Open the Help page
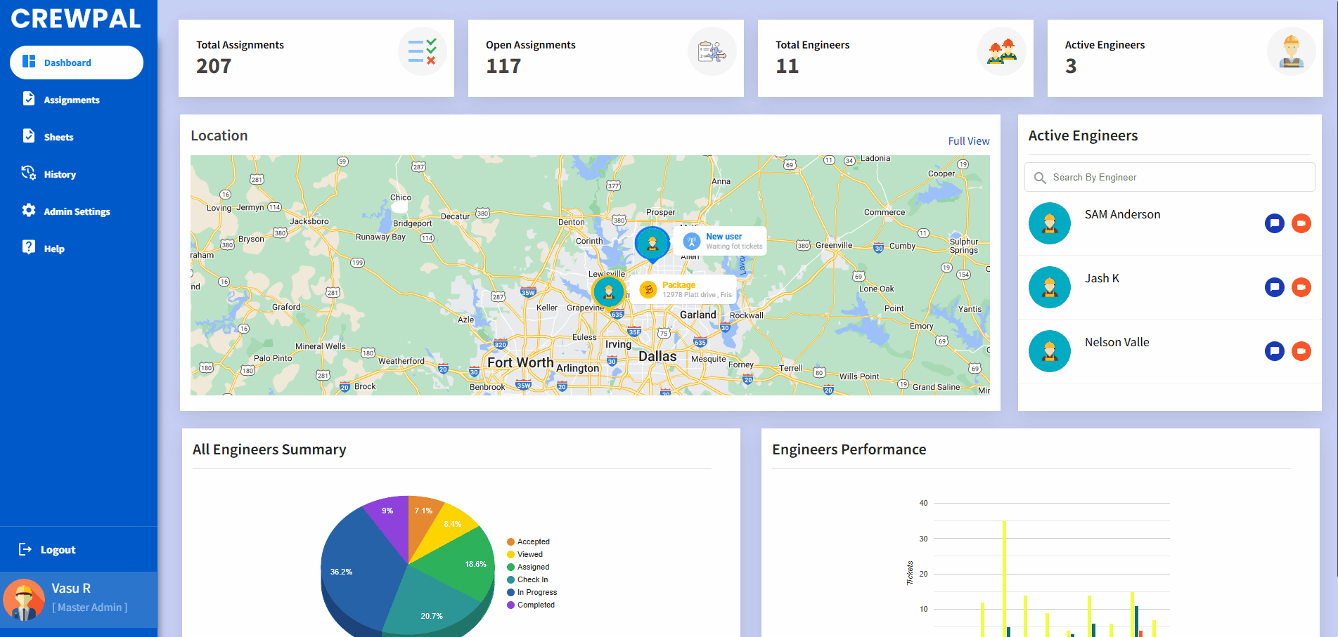The height and width of the screenshot is (637, 1338). tap(54, 249)
